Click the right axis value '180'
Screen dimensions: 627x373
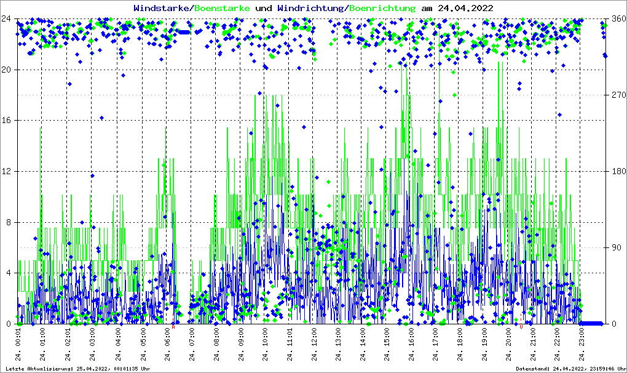(617, 171)
